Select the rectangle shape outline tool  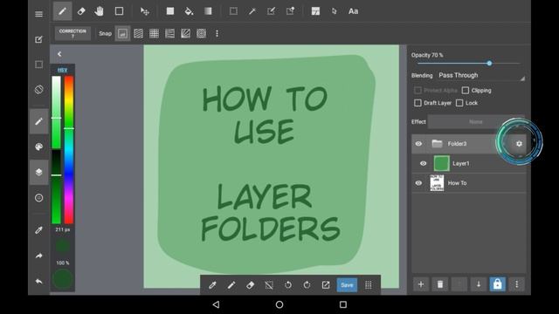[119, 11]
